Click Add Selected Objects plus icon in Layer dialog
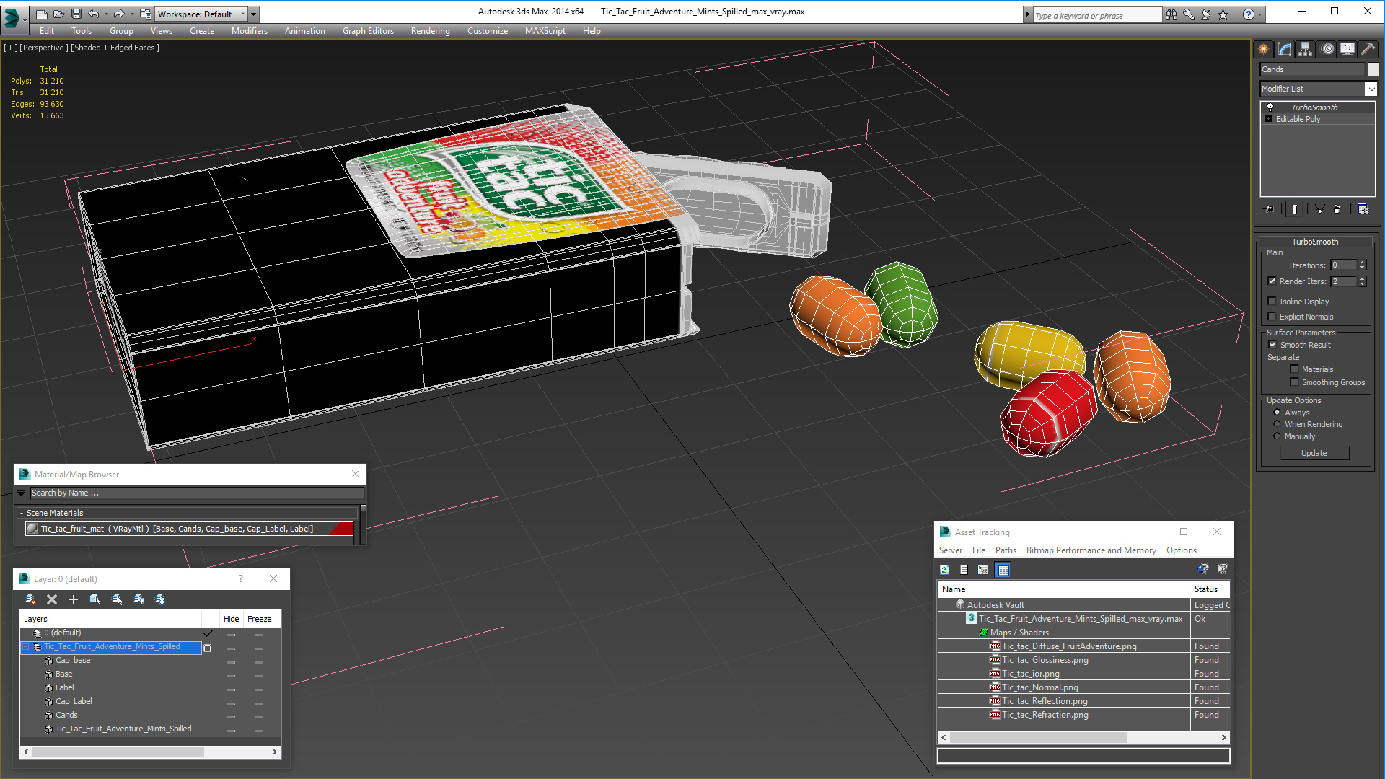Viewport: 1385px width, 779px height. click(x=74, y=599)
